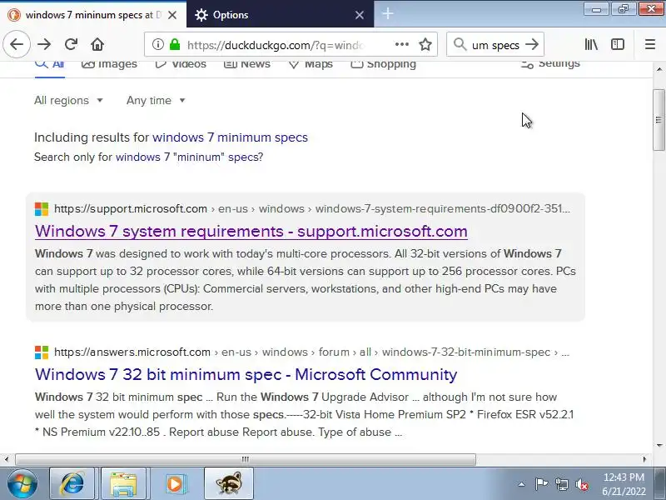Reload the current page

click(71, 44)
